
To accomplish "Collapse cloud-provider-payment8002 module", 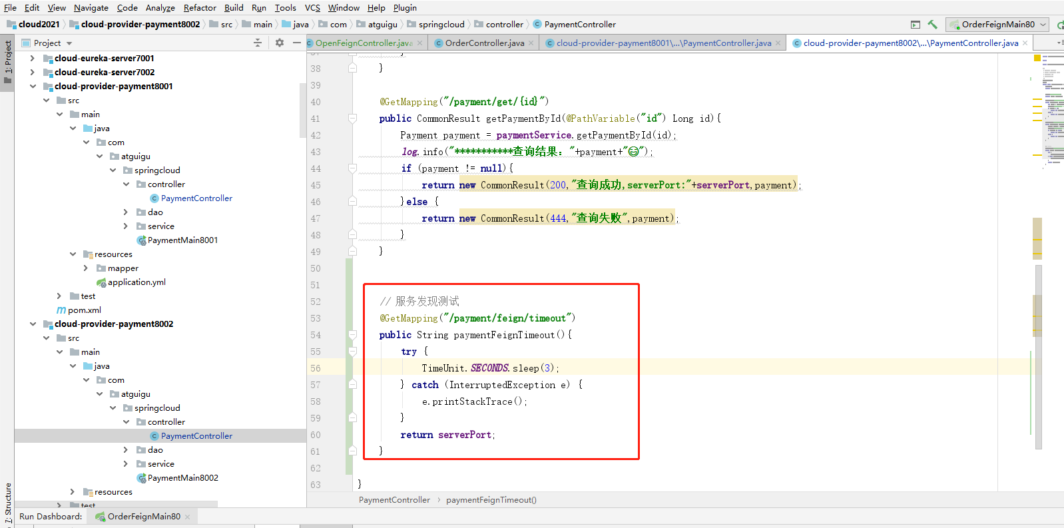I will pos(32,324).
